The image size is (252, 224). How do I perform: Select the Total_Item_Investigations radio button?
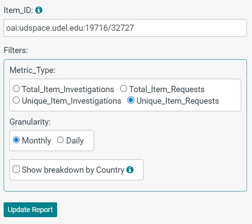pyautogui.click(x=16, y=89)
